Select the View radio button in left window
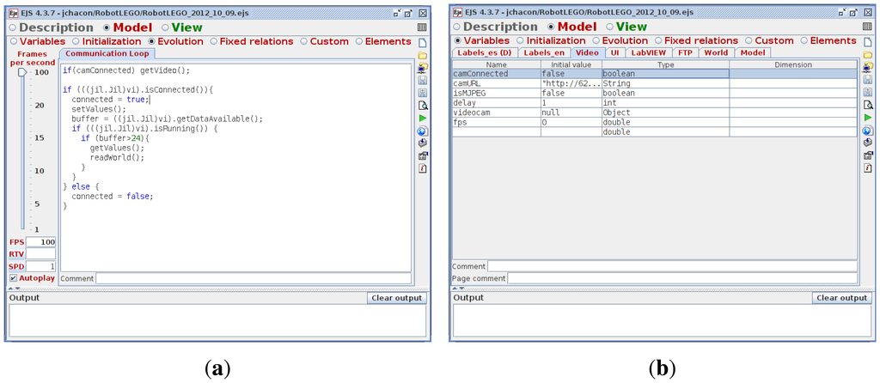The width and height of the screenshot is (880, 383). [167, 27]
